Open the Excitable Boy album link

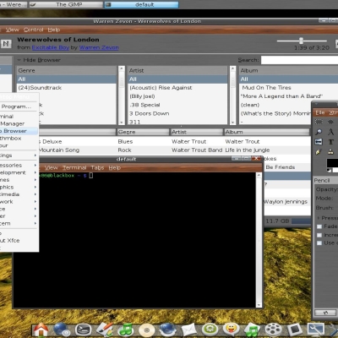tap(51, 47)
